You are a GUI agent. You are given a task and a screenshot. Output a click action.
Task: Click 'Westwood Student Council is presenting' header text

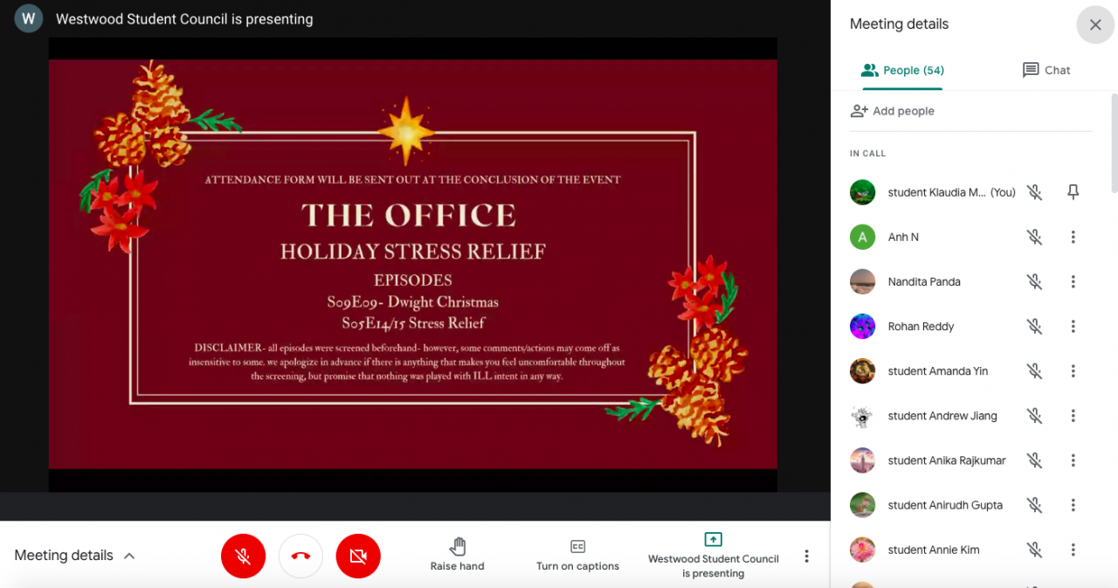tap(184, 18)
